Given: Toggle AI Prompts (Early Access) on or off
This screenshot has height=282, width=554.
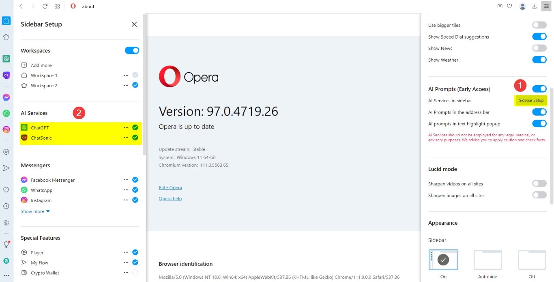Looking at the screenshot, I should tap(539, 88).
